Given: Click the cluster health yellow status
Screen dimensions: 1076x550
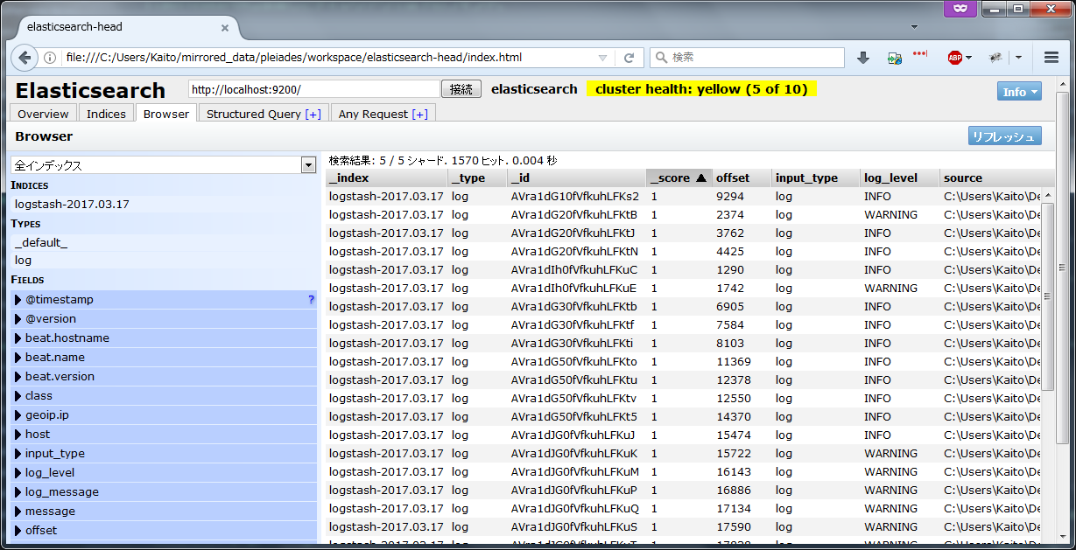Looking at the screenshot, I should (701, 89).
